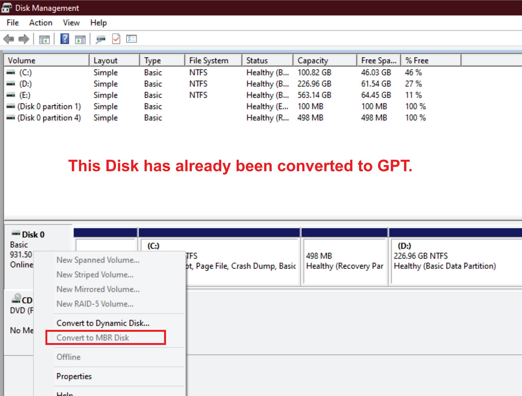Click the Back navigation arrow

[x=8, y=39]
